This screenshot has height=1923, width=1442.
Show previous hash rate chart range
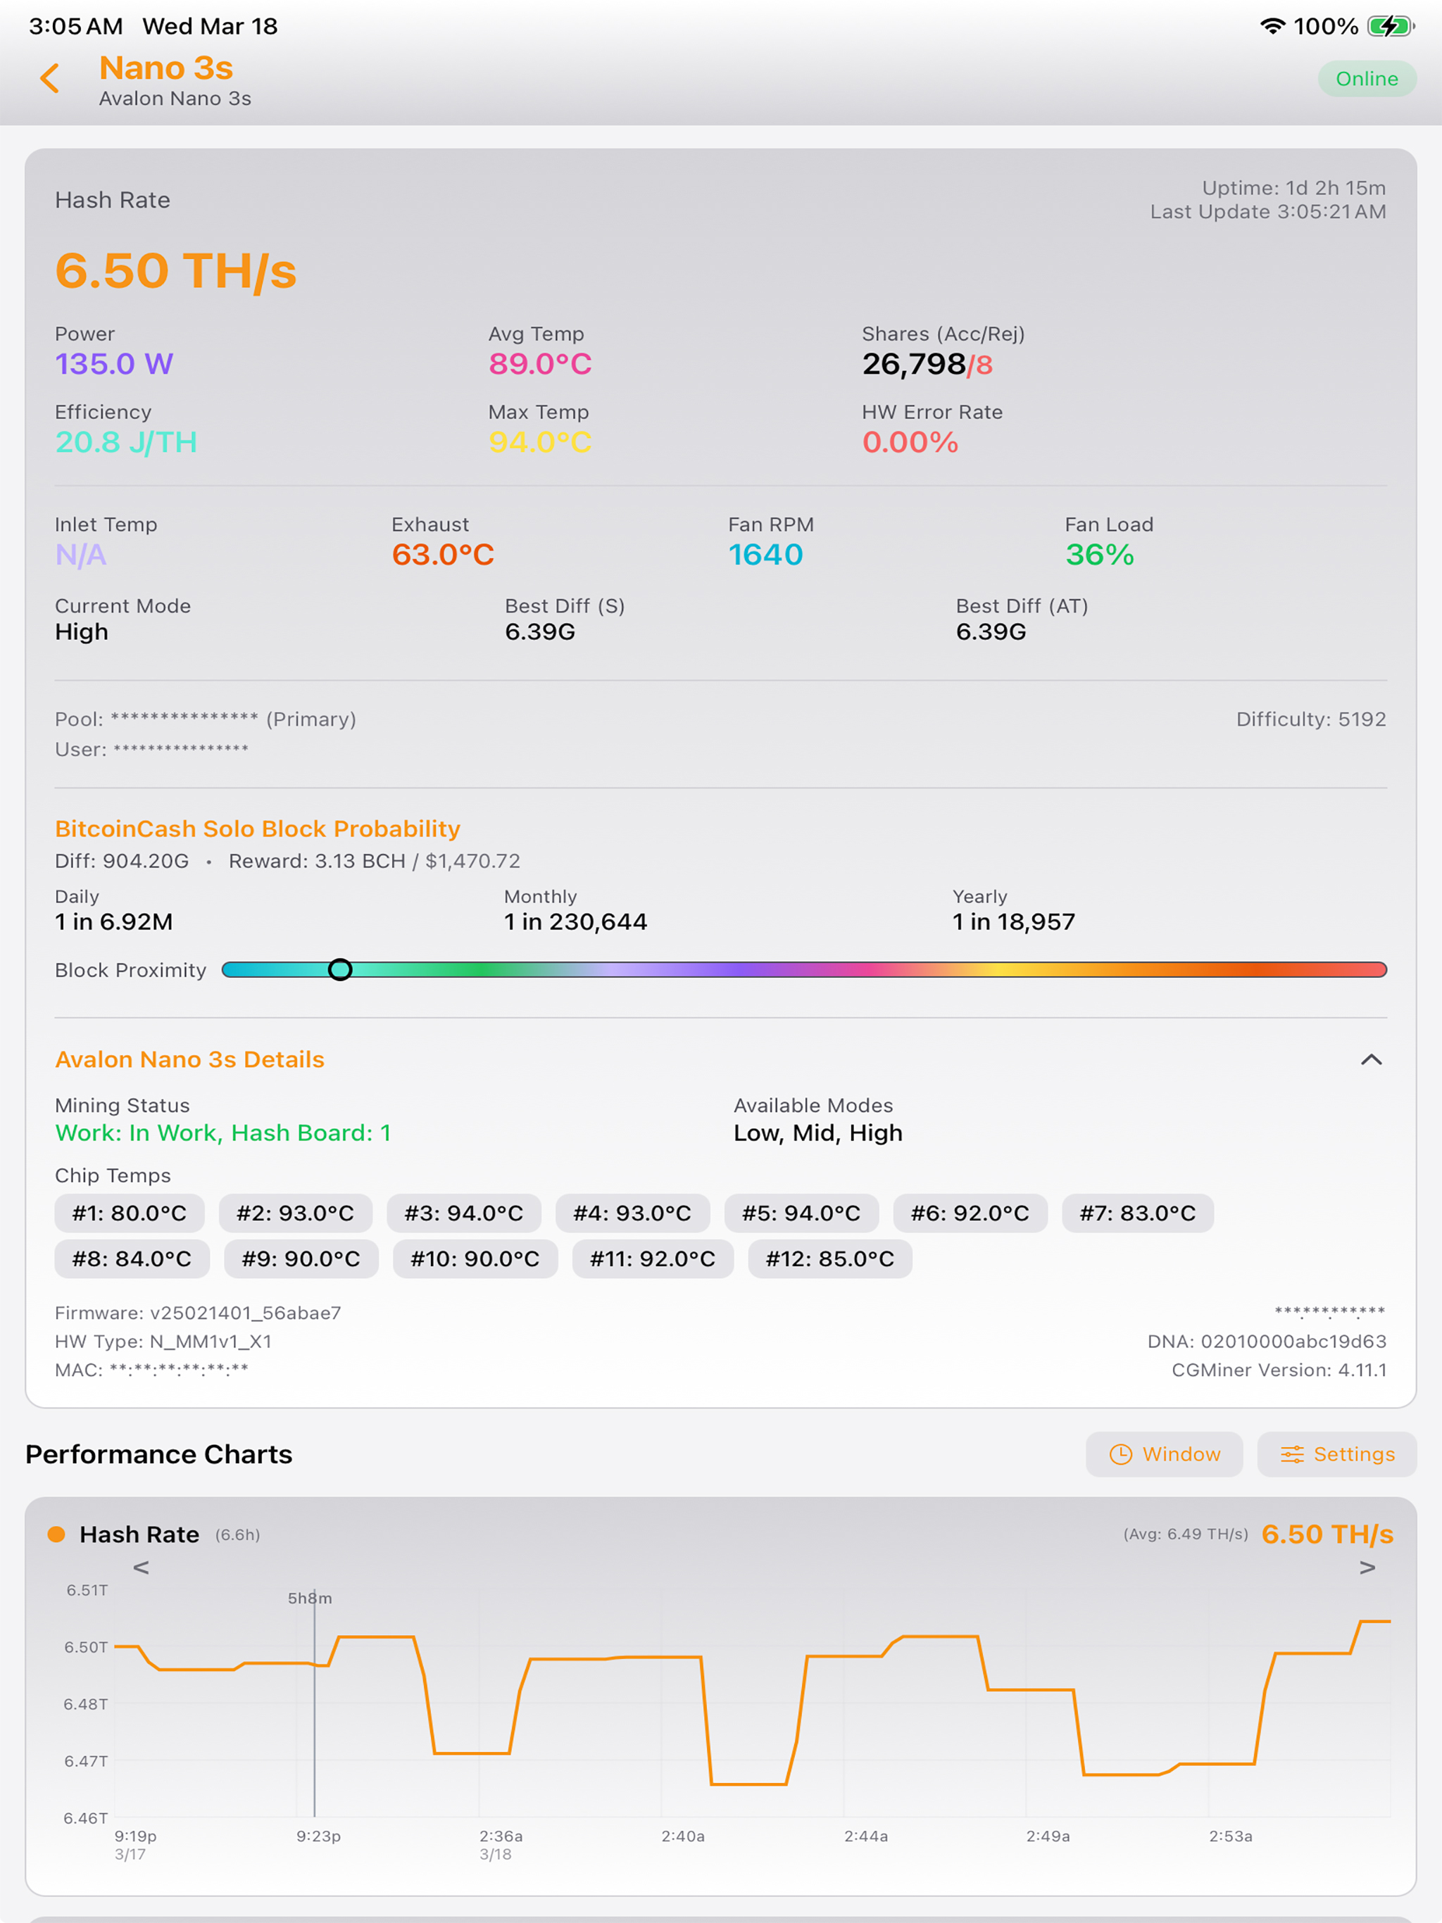(141, 1567)
